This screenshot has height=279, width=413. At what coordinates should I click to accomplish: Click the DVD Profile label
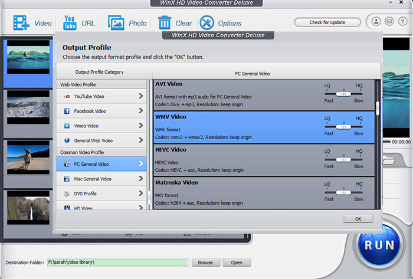coord(86,193)
